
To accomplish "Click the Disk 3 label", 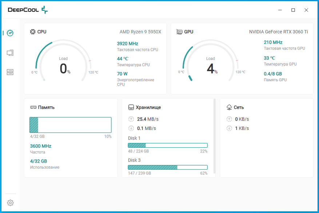I will pyautogui.click(x=134, y=160).
